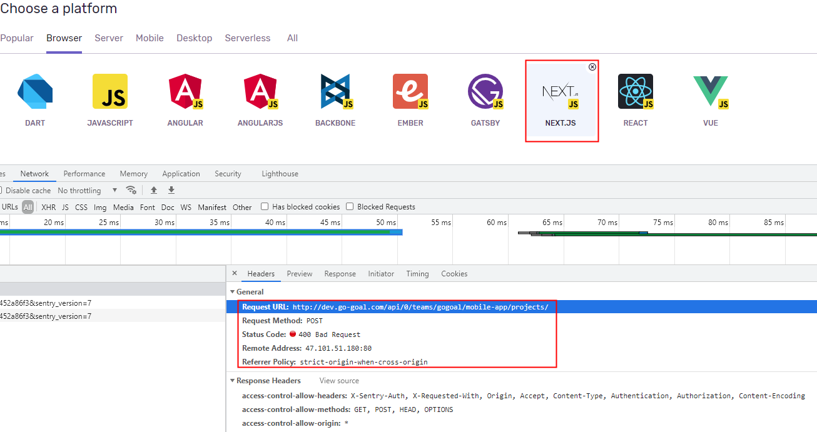Choose the React platform icon

coord(636,91)
